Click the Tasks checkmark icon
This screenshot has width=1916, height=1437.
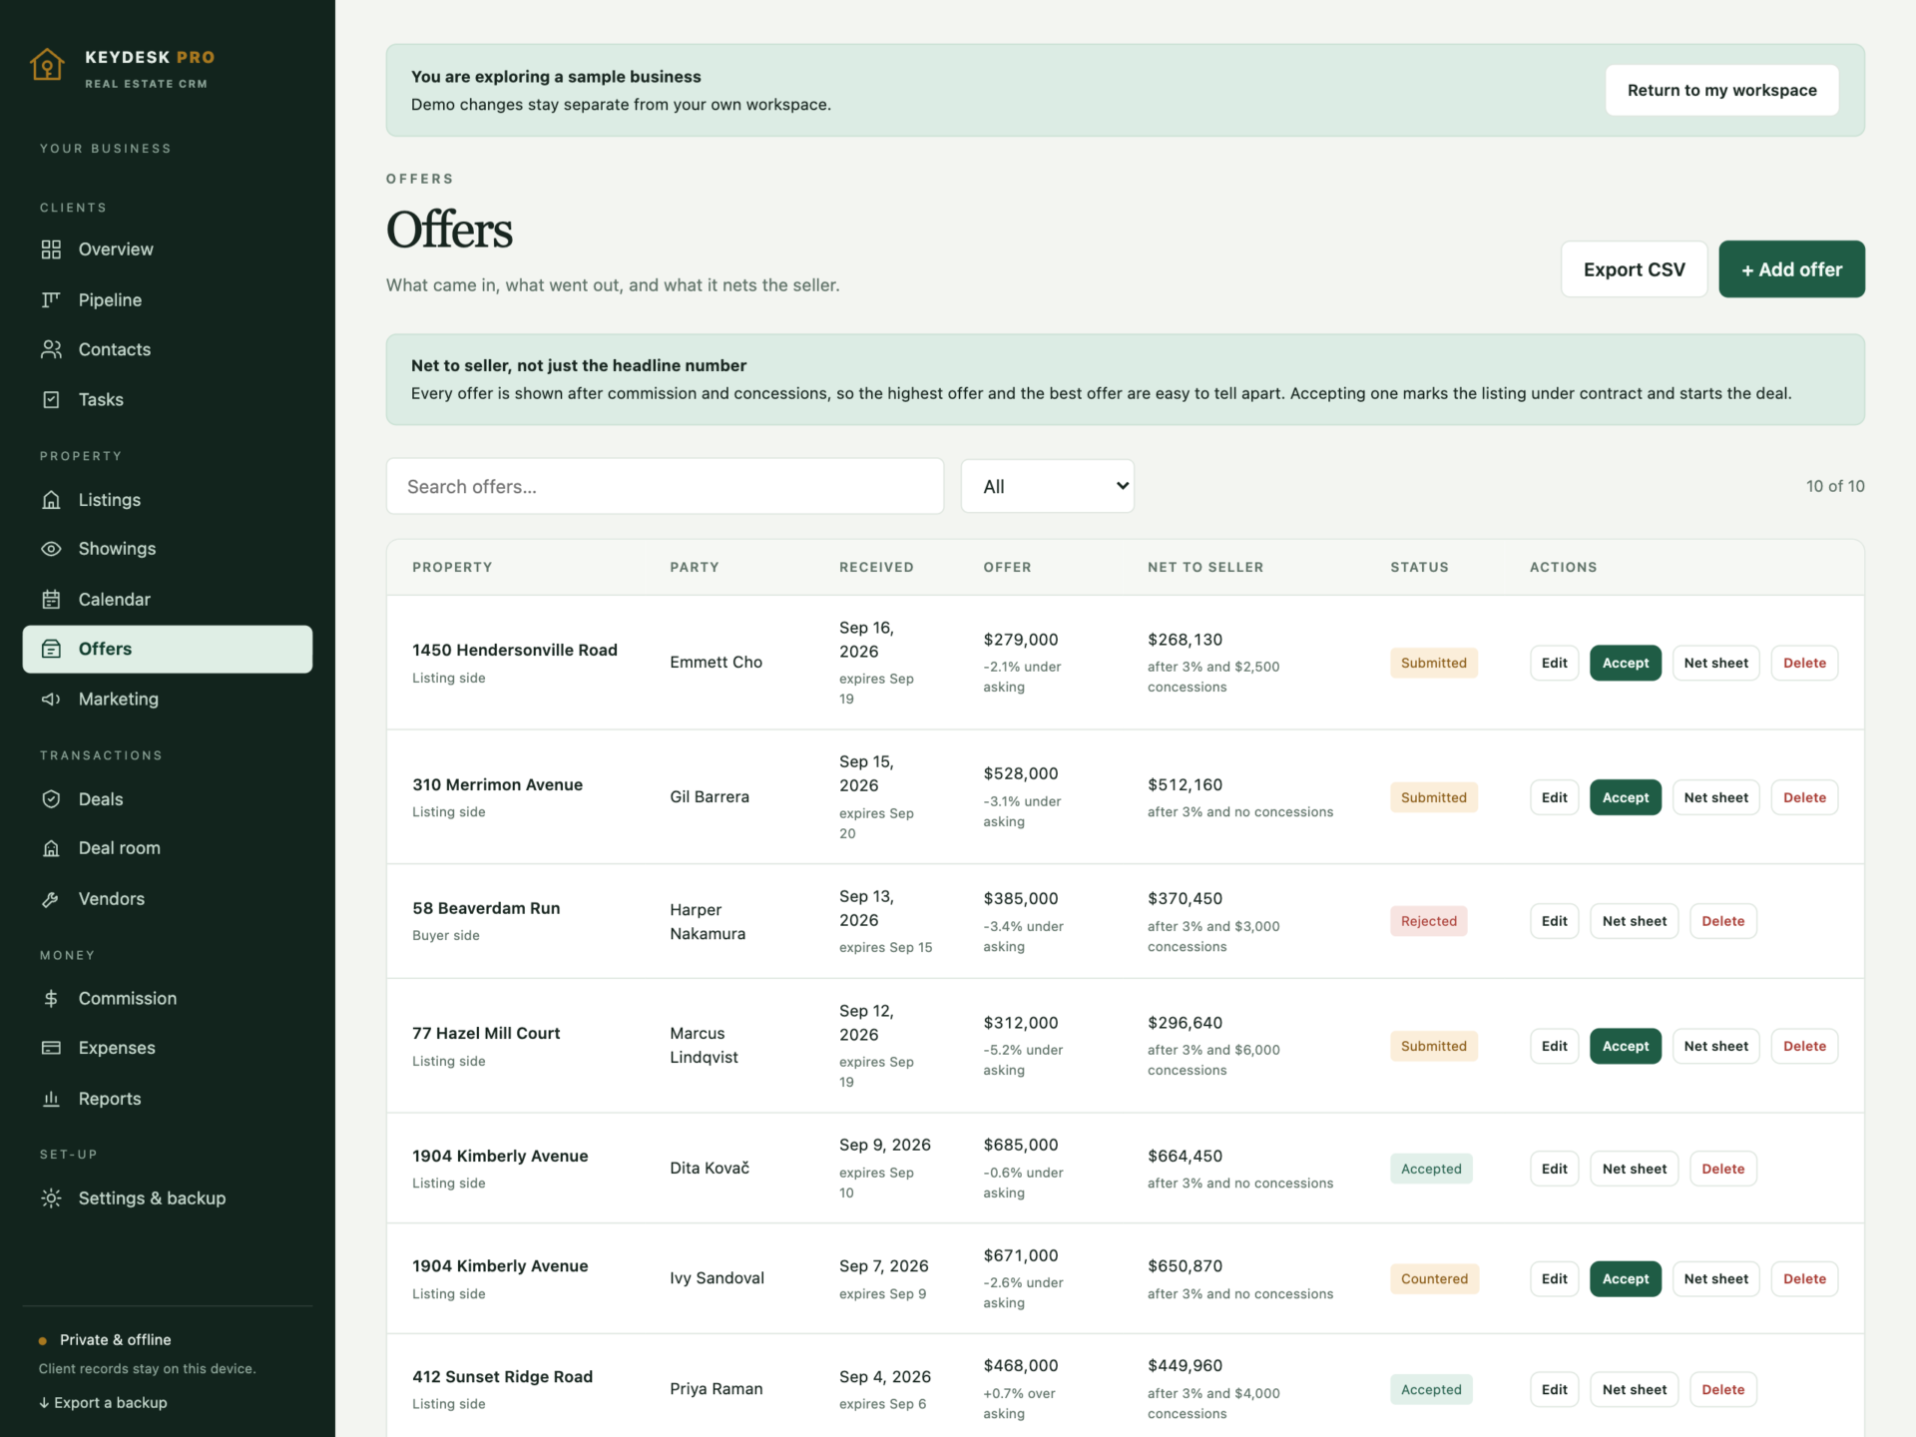[51, 399]
